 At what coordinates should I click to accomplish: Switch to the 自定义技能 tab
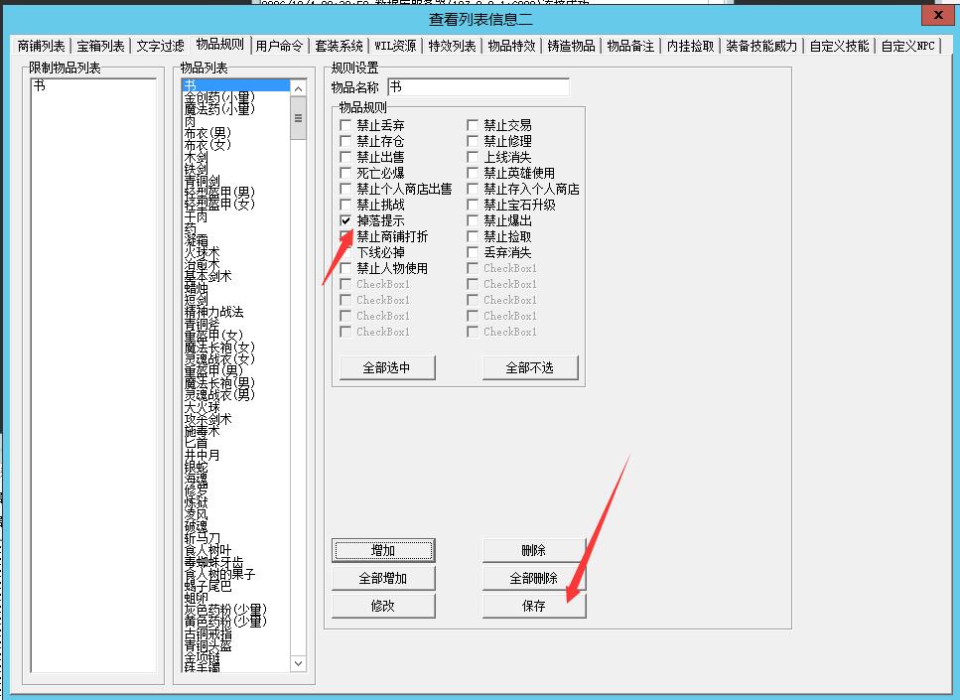click(839, 46)
